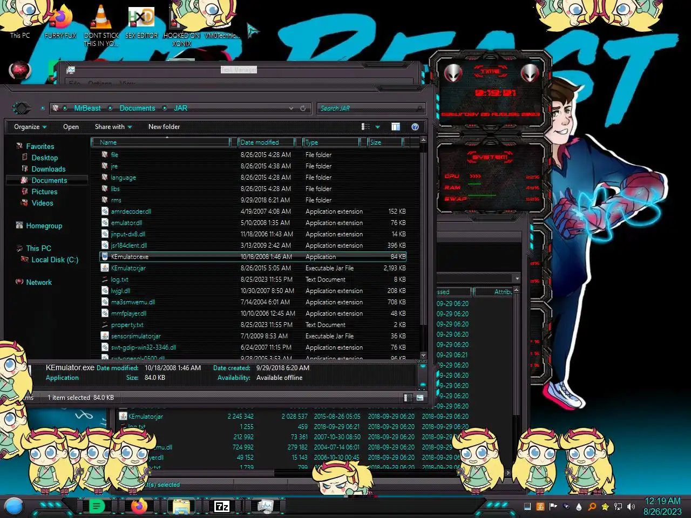Select the language folder
The width and height of the screenshot is (691, 518).
(x=254, y=178)
